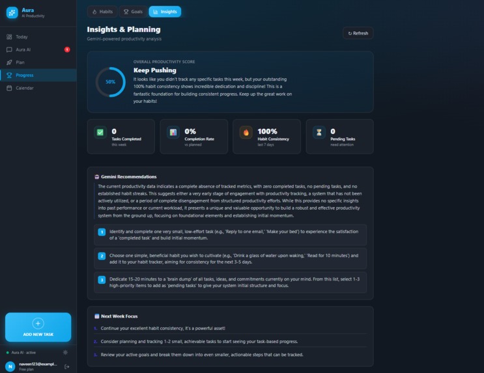The height and width of the screenshot is (373, 484).
Task: Select the Insights tab
Action: [165, 12]
